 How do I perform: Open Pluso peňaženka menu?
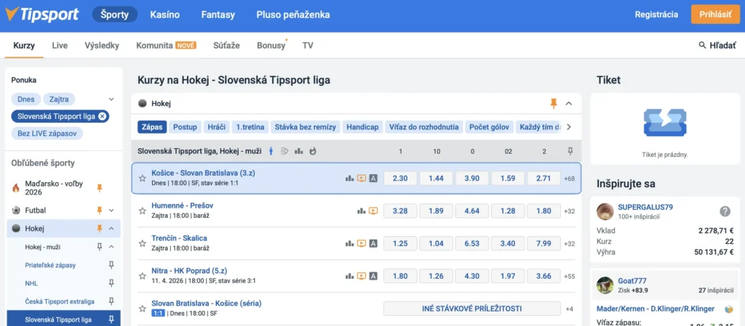293,15
